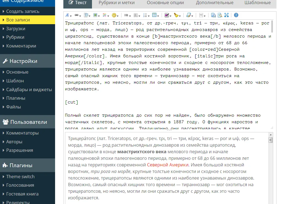Open the bulleted list dropdown
Viewport: 282px width, 204px height.
pyautogui.click(x=146, y=15)
